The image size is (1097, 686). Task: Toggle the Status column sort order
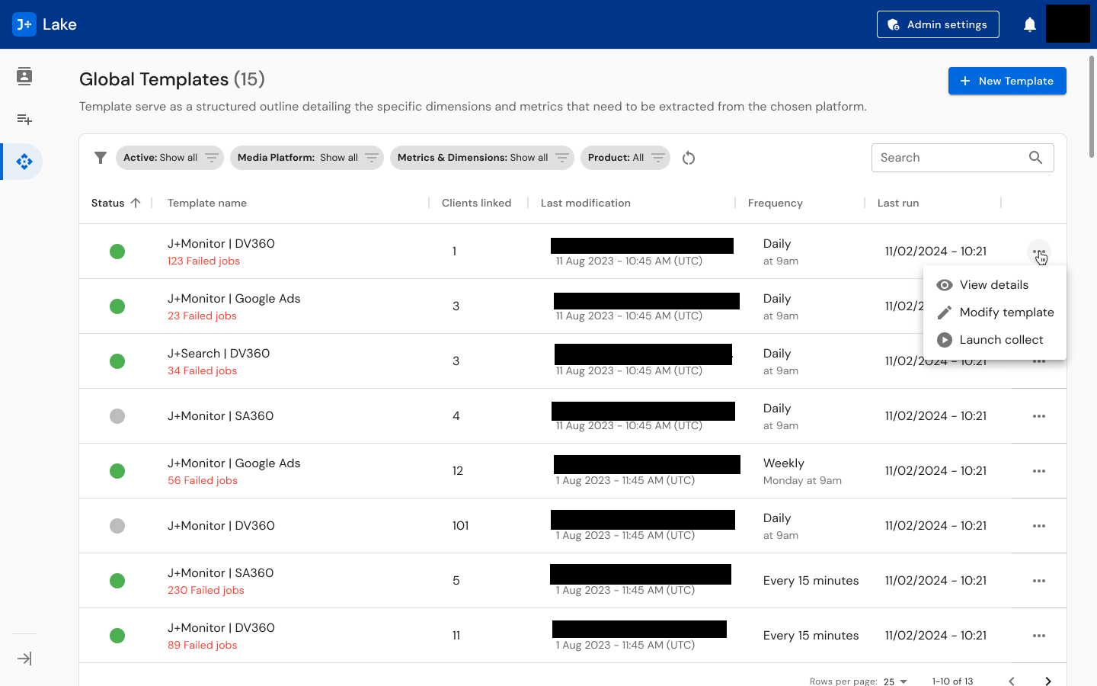[x=116, y=203]
